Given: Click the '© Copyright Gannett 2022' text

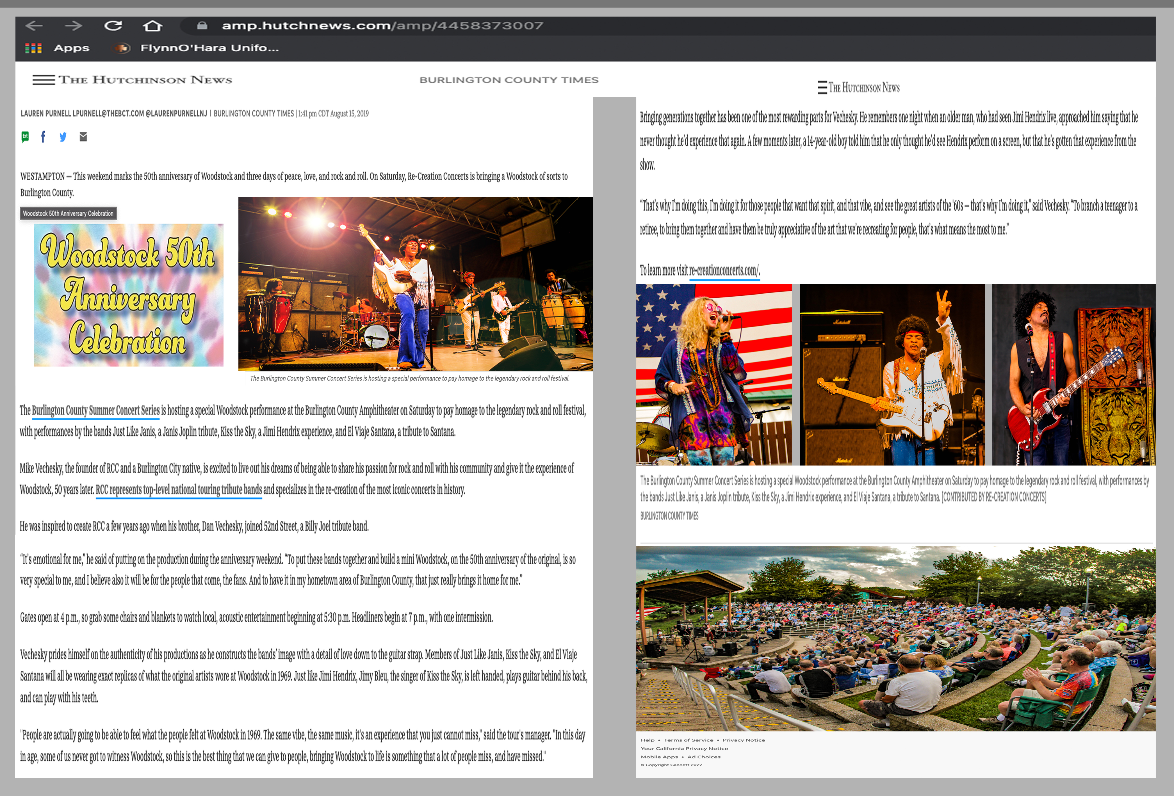Looking at the screenshot, I should coord(671,765).
